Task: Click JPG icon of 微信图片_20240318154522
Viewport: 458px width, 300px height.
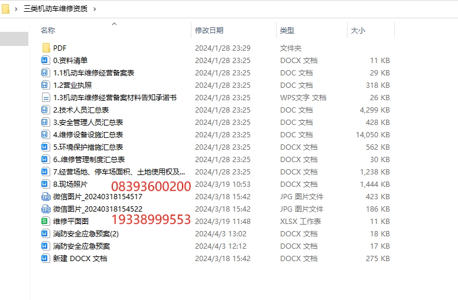Action: pos(46,209)
